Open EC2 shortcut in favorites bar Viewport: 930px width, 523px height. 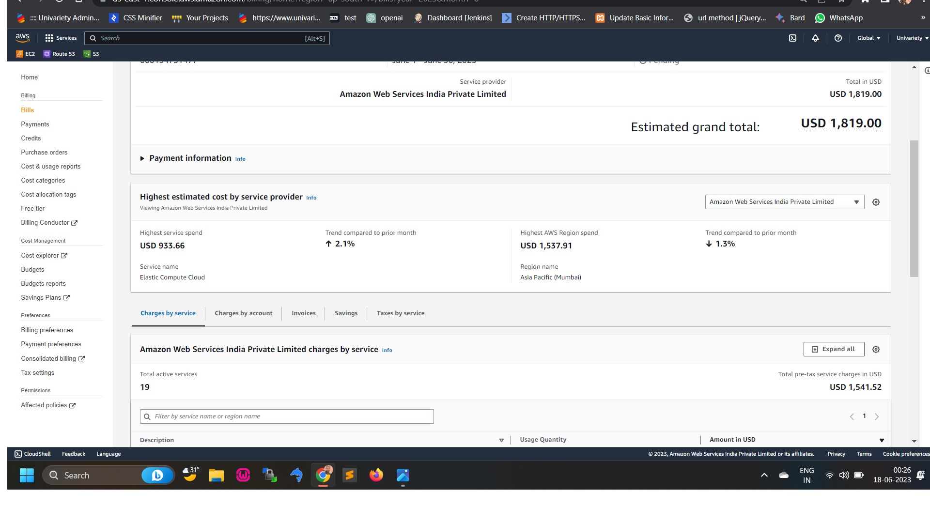[26, 54]
